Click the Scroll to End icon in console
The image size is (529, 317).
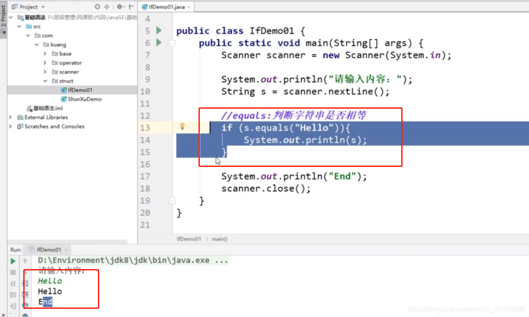pos(25,295)
